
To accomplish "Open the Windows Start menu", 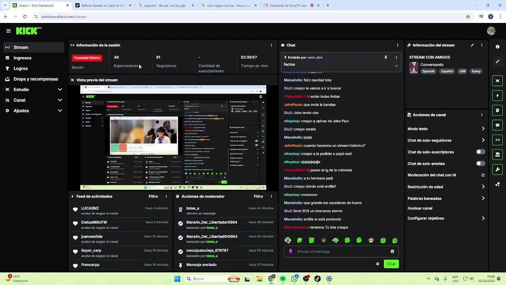I will [x=177, y=279].
